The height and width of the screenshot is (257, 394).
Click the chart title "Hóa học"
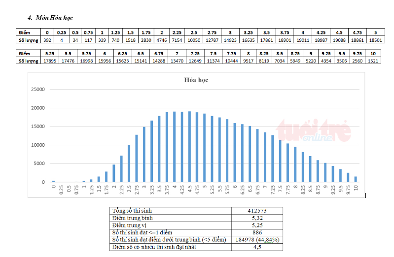[195, 79]
